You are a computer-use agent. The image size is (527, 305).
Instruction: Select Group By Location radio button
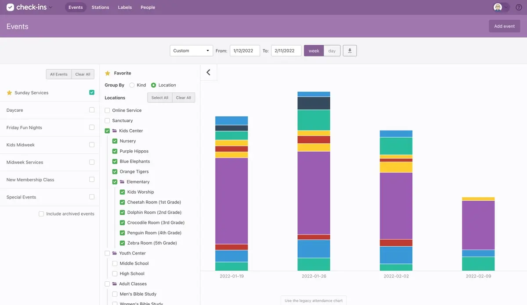pos(153,85)
